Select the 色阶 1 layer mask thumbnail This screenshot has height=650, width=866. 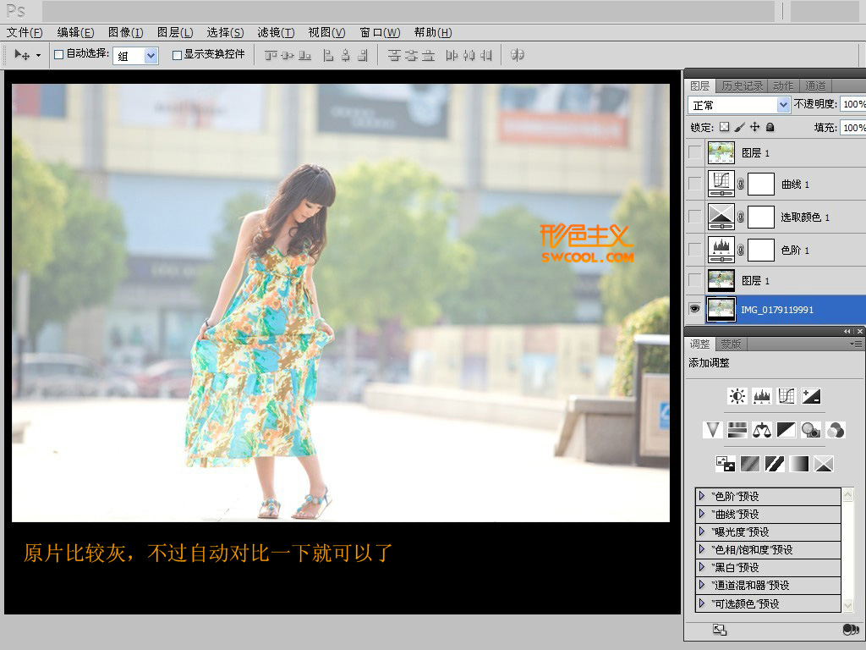(x=761, y=250)
